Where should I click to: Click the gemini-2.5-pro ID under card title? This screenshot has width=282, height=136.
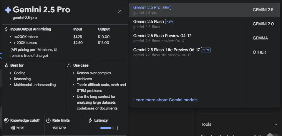point(25,18)
